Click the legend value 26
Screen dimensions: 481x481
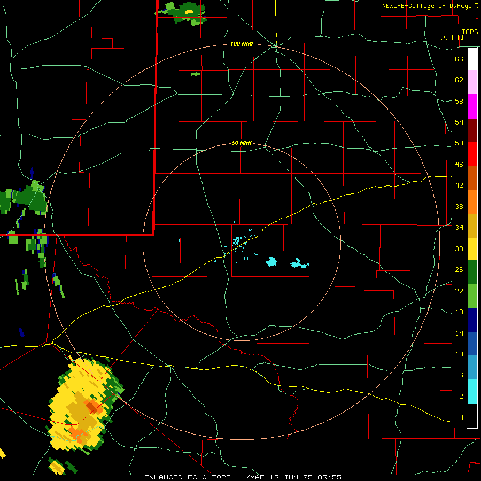459,270
